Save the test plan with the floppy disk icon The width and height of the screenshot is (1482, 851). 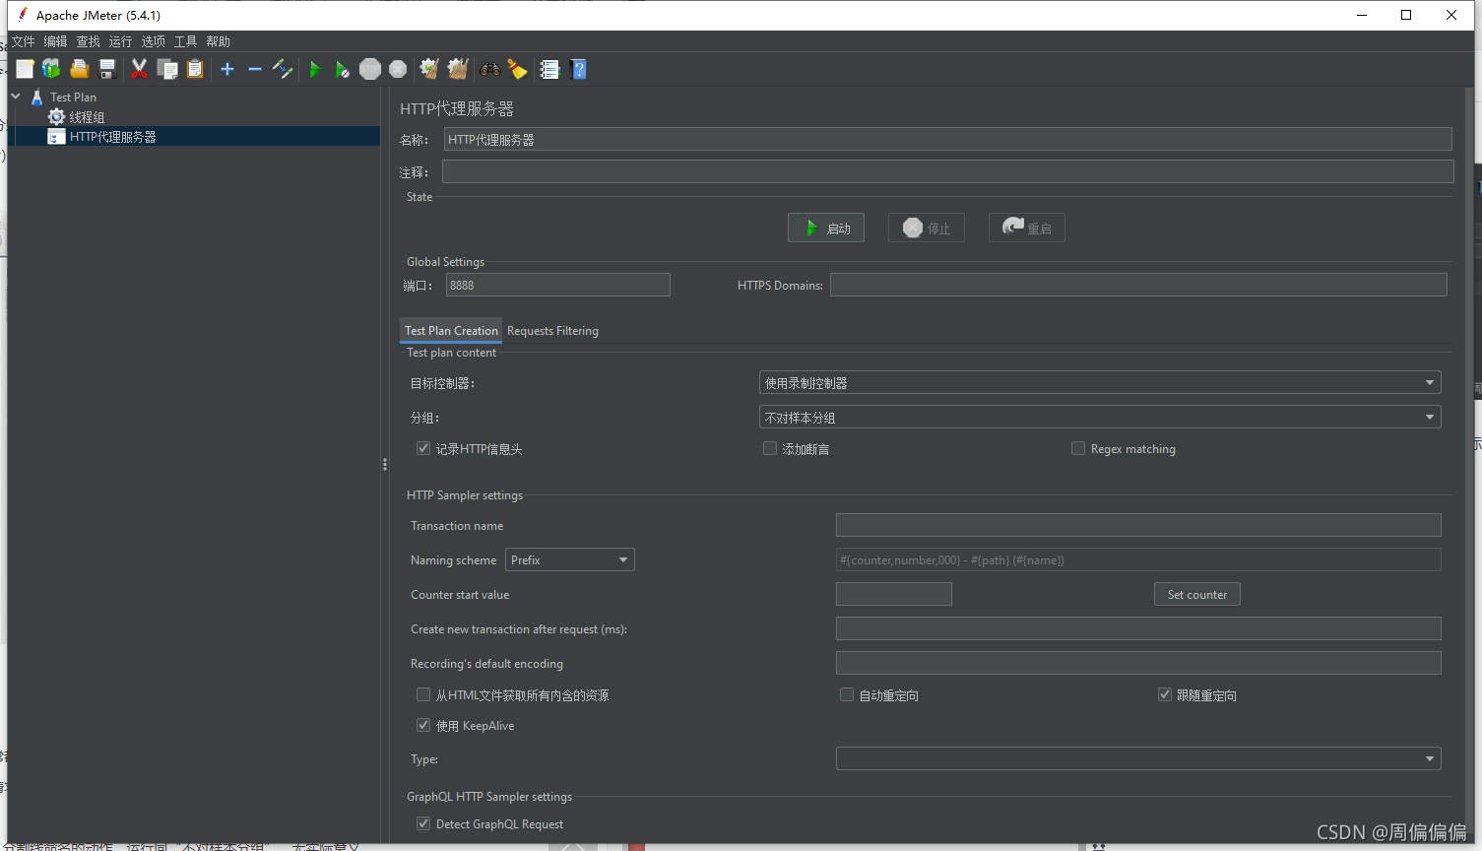107,69
